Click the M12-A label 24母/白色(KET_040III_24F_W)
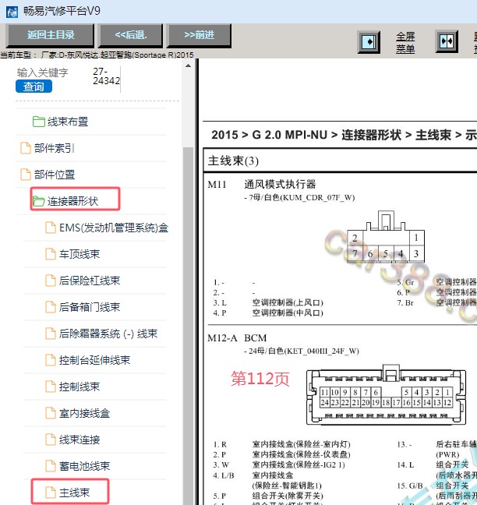 click(302, 351)
